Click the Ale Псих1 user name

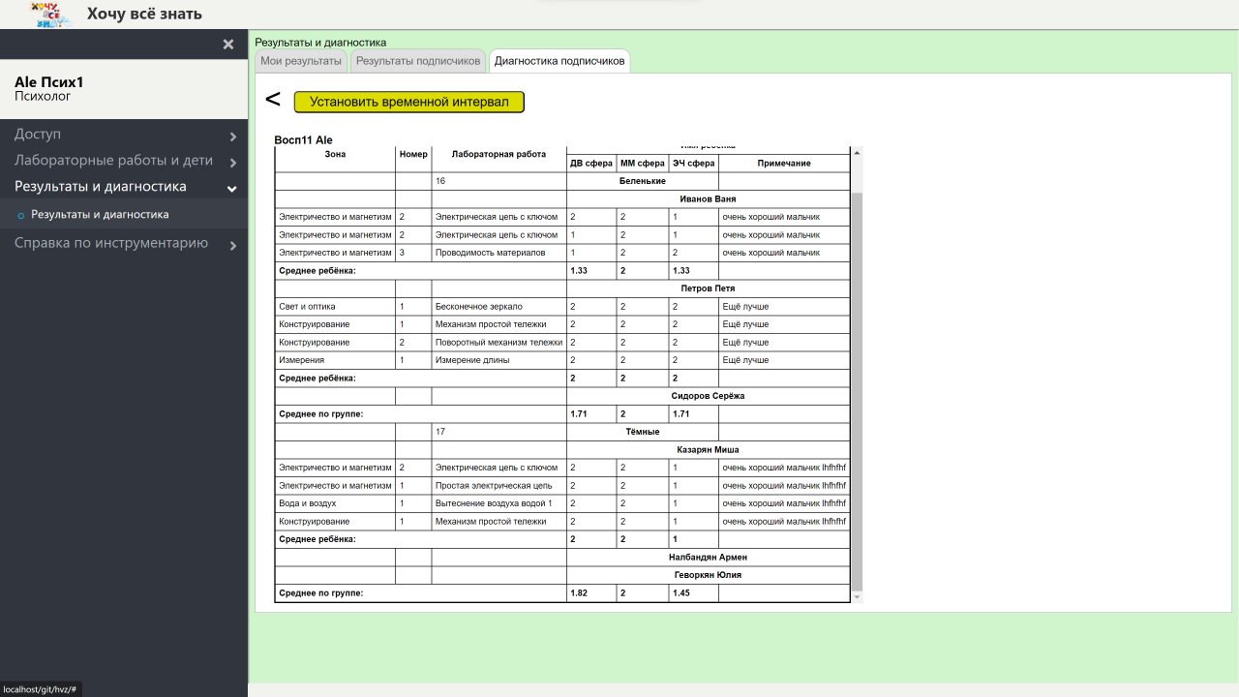tap(49, 82)
